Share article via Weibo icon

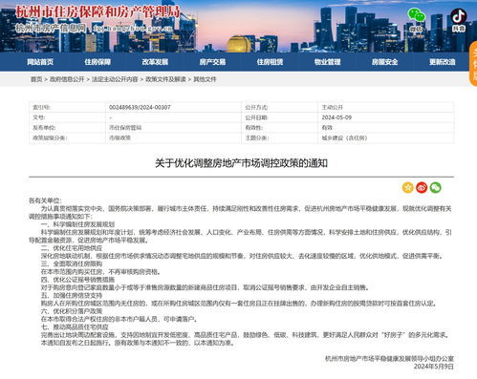(x=422, y=187)
